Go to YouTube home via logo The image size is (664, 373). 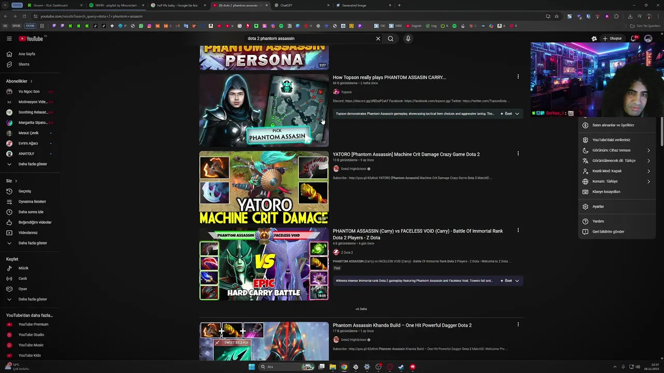pyautogui.click(x=31, y=38)
